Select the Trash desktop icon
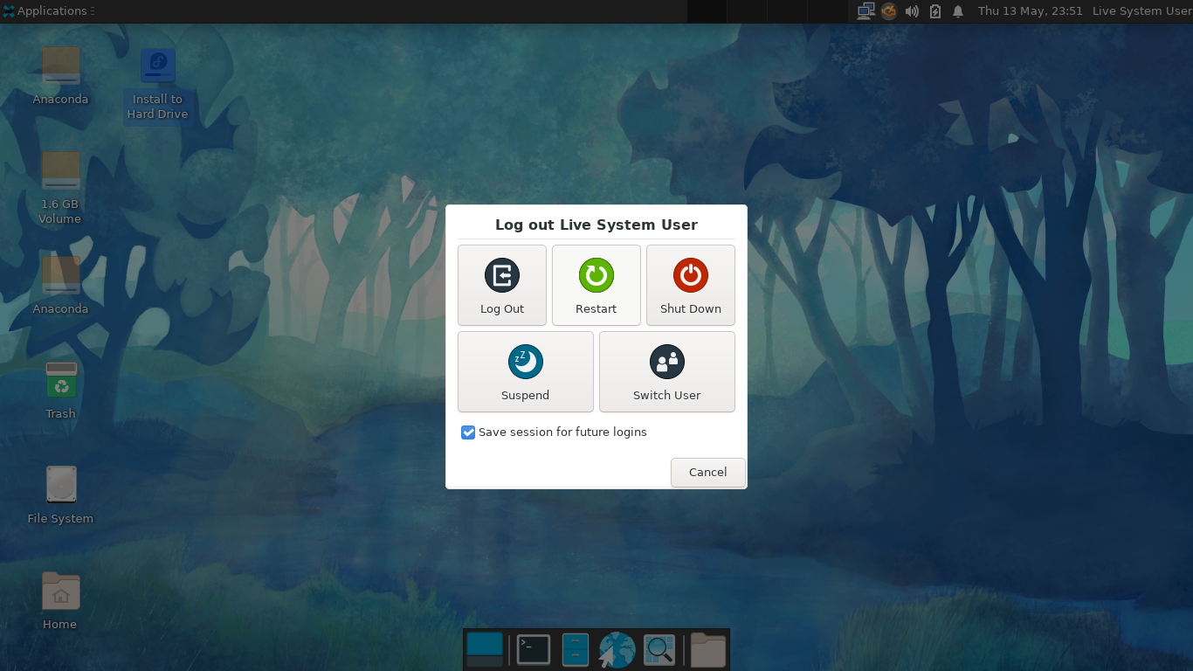Viewport: 1193px width, 671px height. pyautogui.click(x=61, y=391)
